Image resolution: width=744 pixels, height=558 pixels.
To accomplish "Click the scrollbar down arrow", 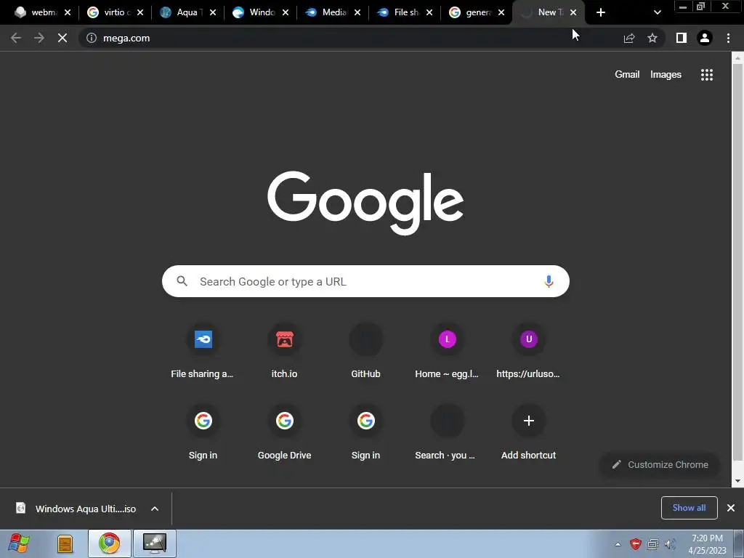I will point(737,481).
